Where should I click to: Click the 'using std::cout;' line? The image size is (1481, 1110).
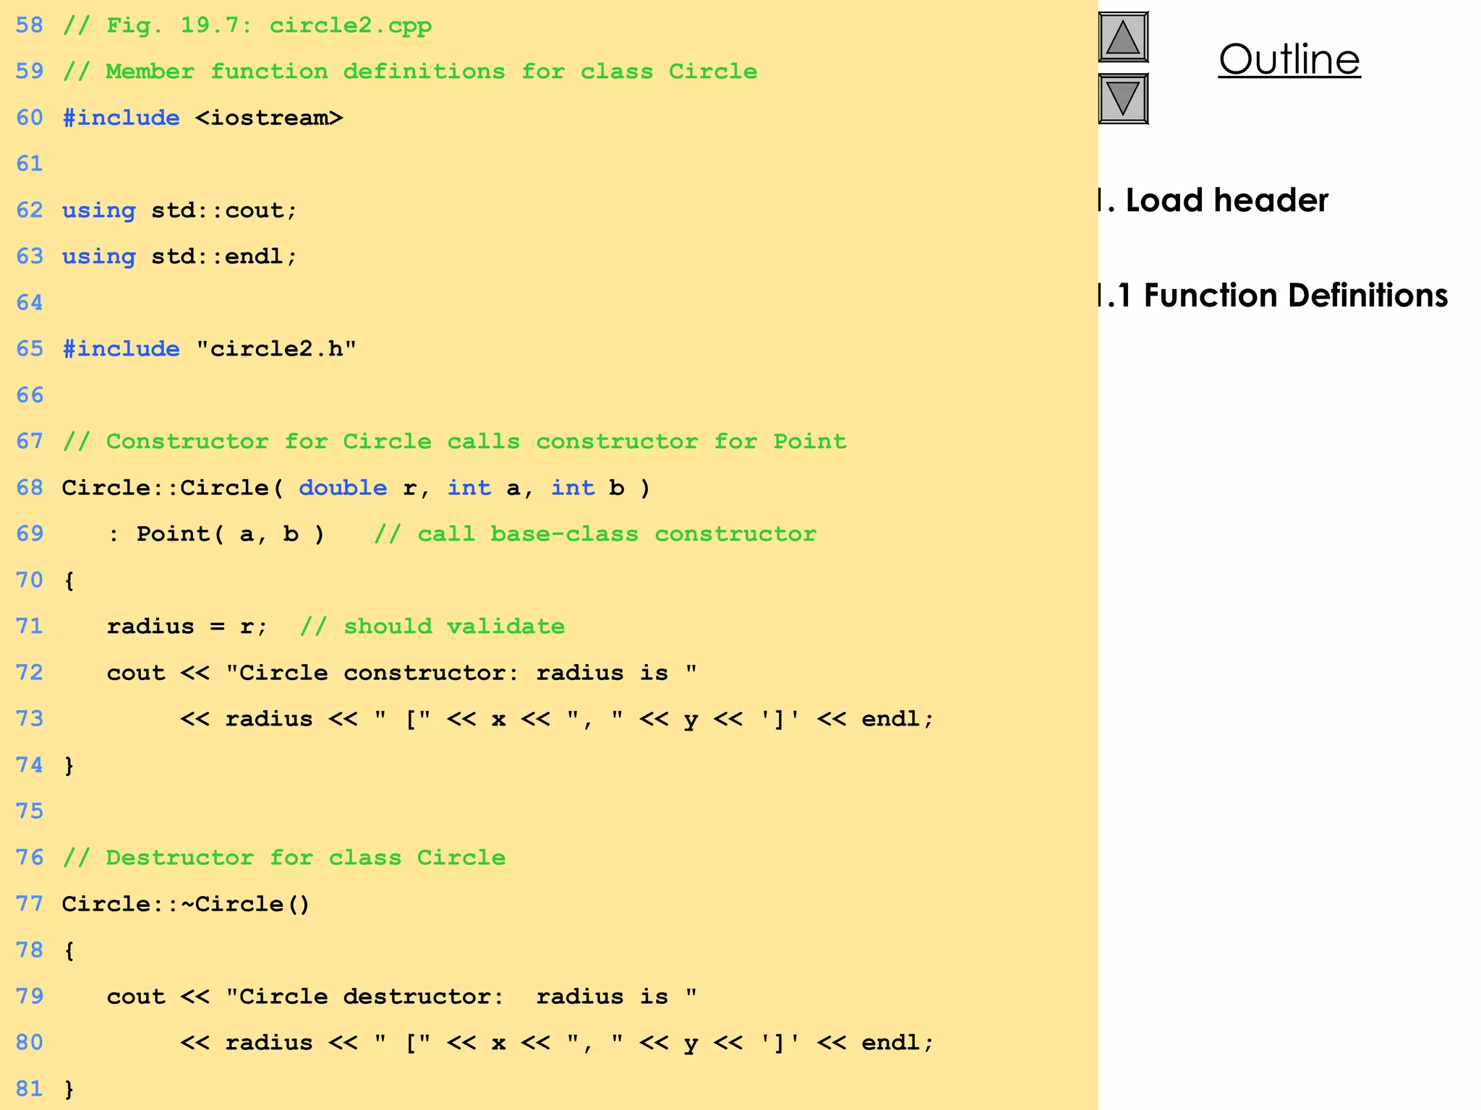[x=179, y=210]
